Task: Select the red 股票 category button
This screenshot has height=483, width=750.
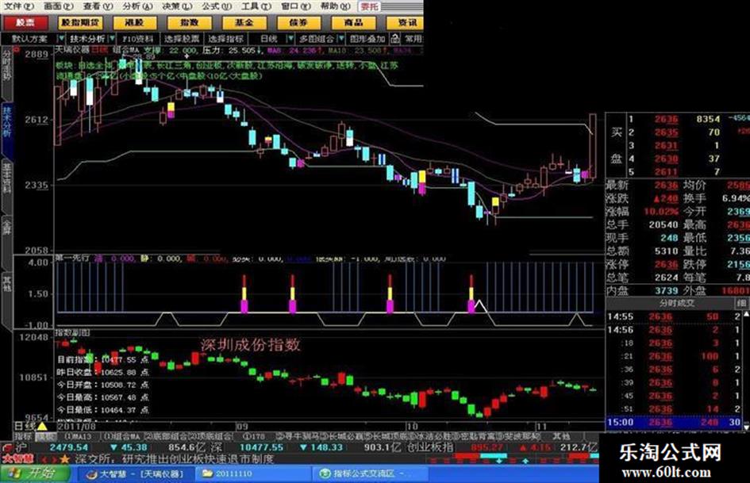Action: pyautogui.click(x=25, y=22)
